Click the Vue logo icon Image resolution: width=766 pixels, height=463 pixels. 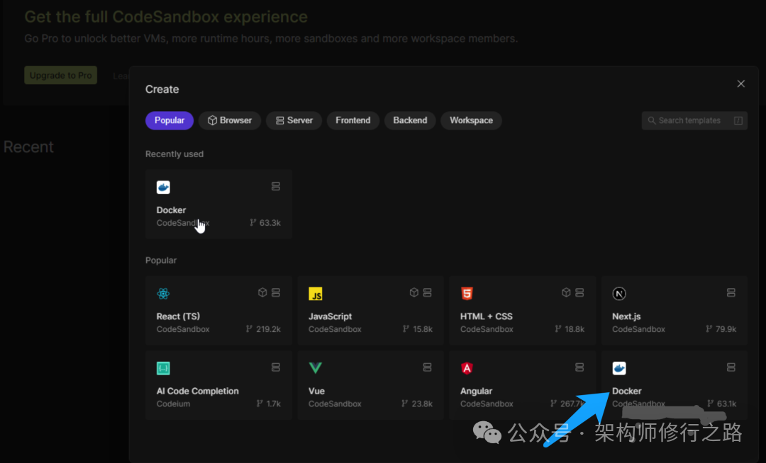[x=316, y=368]
